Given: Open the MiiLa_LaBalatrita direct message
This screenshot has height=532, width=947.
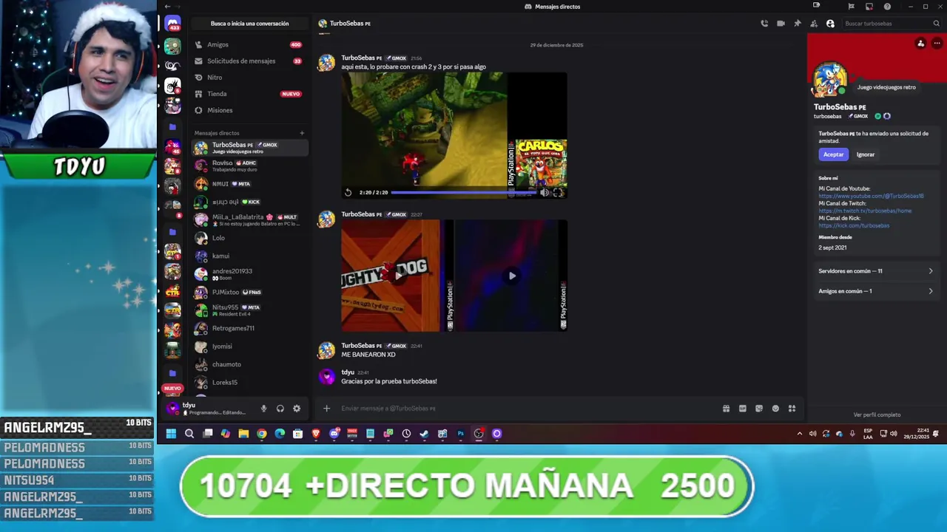Looking at the screenshot, I should pyautogui.click(x=249, y=219).
